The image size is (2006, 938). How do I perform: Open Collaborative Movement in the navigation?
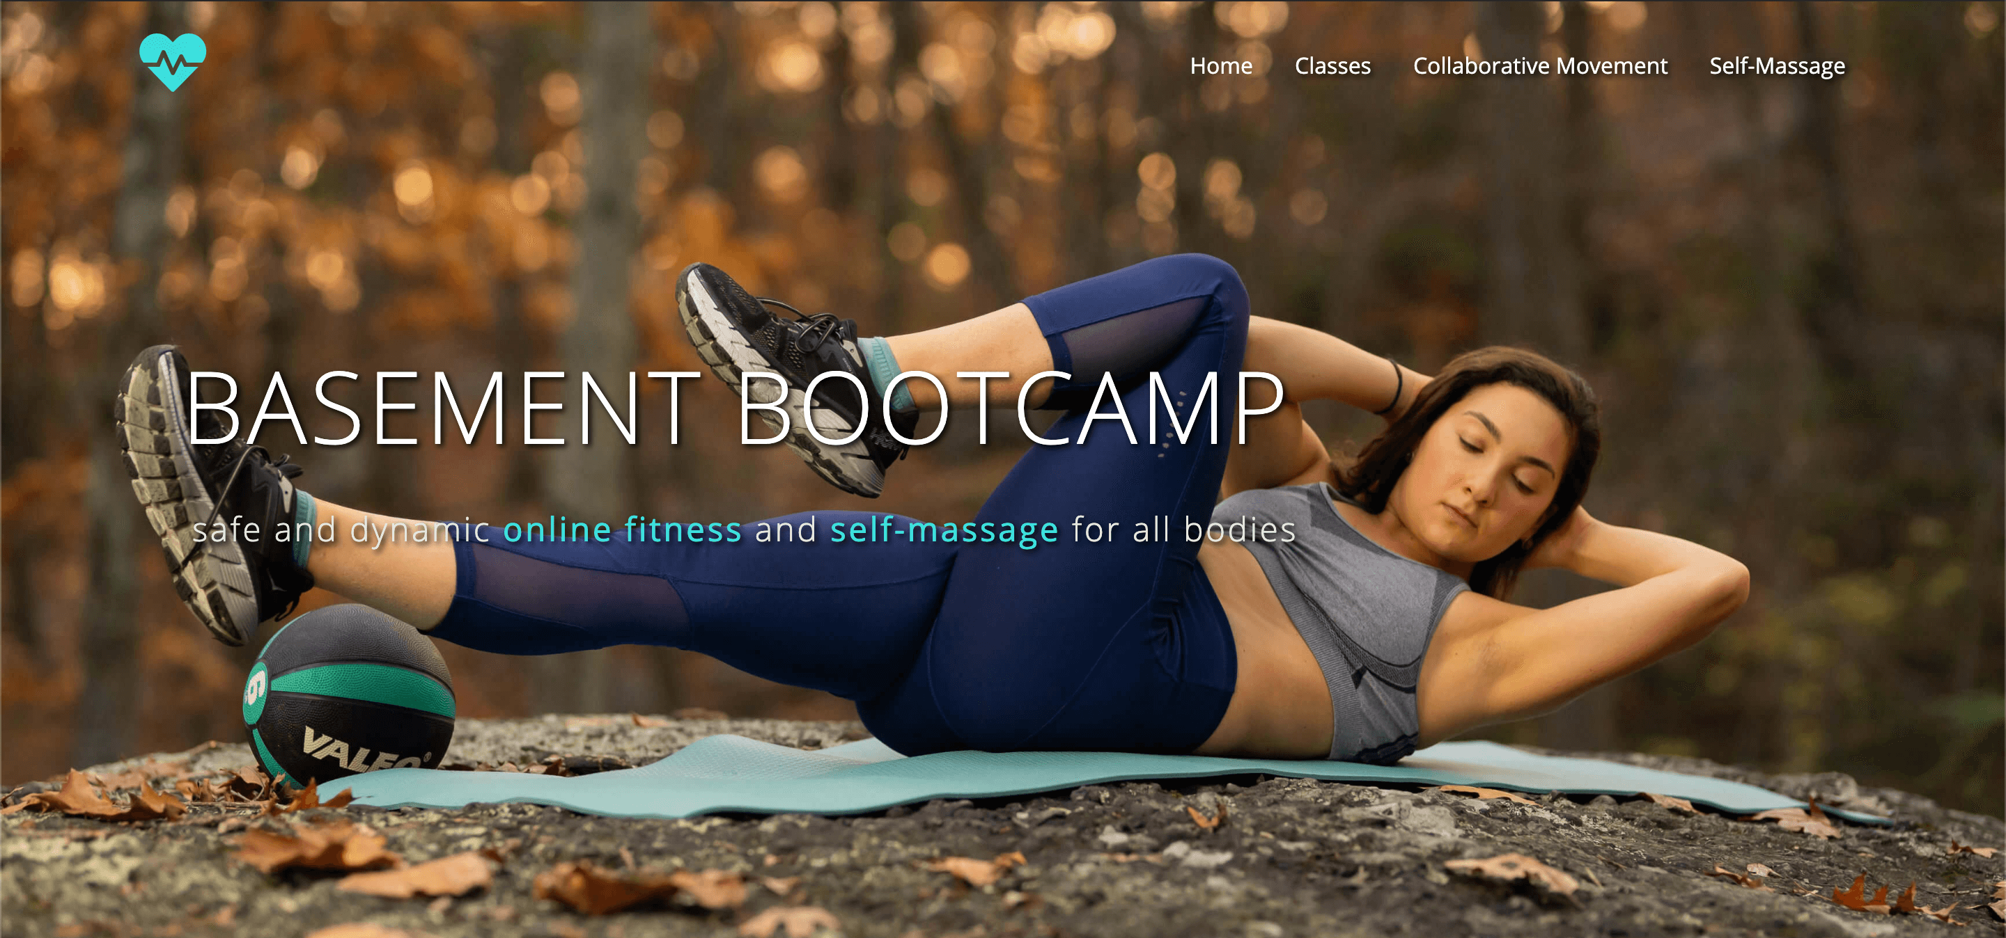(1539, 66)
